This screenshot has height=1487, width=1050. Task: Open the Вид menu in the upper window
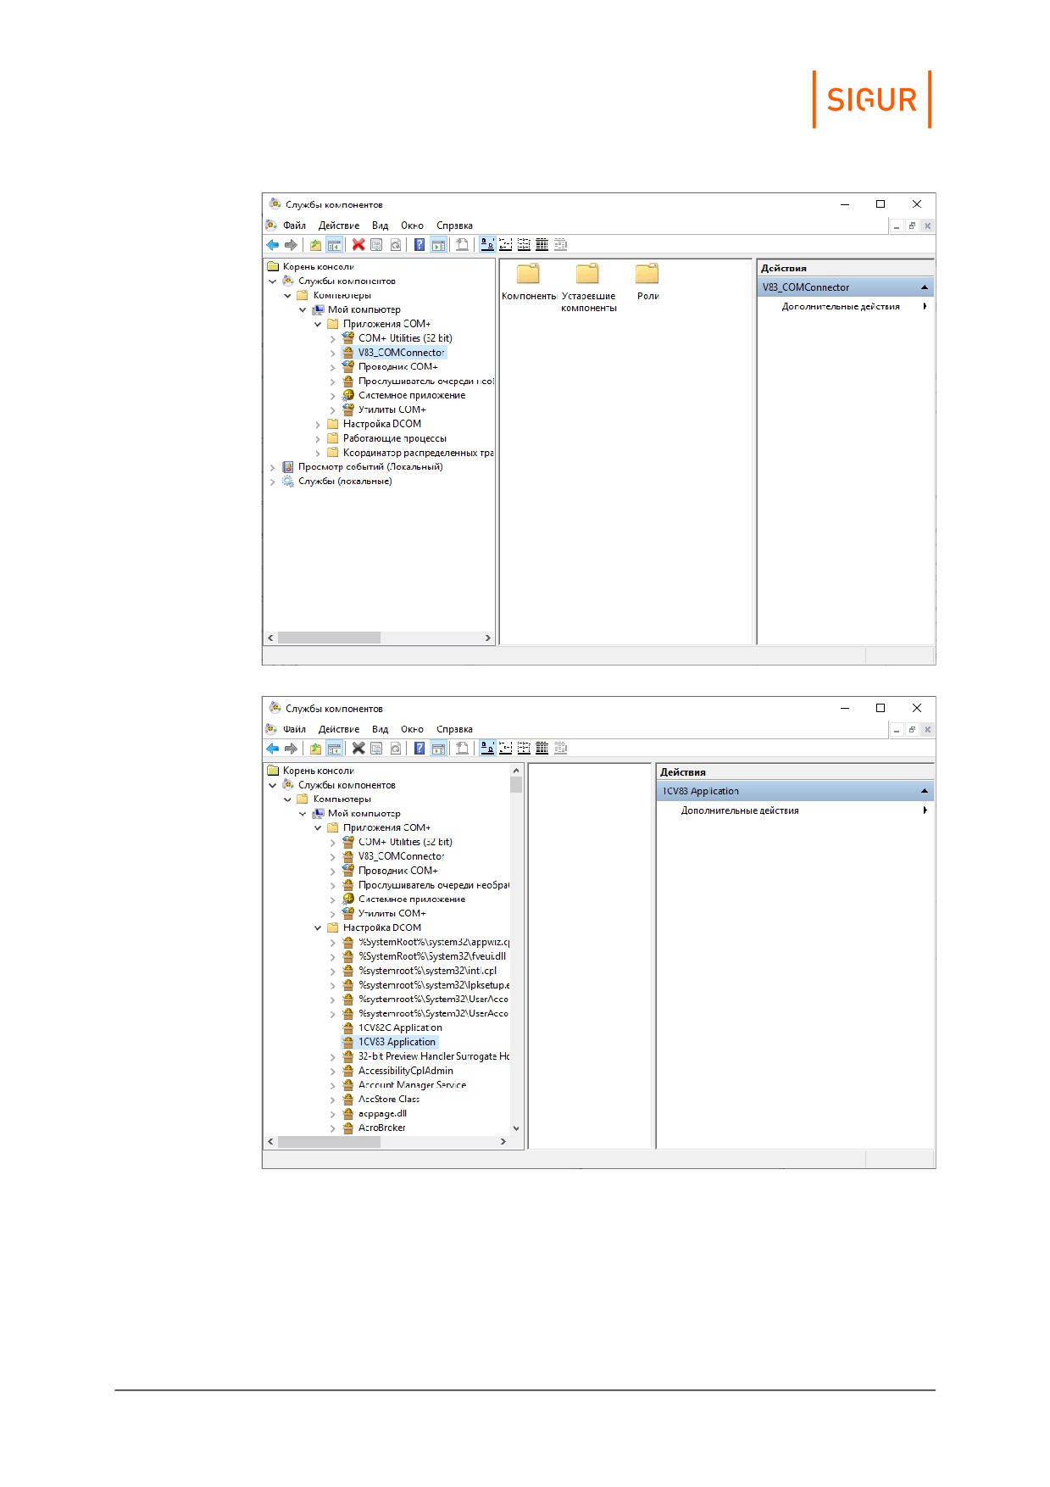point(380,226)
